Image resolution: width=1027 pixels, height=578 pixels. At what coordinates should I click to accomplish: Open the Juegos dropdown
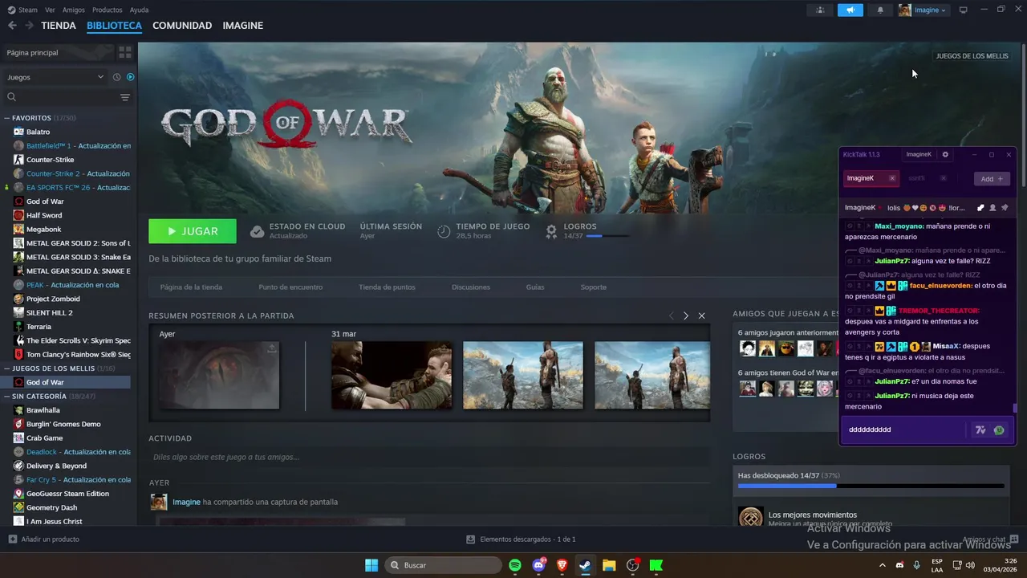click(55, 77)
